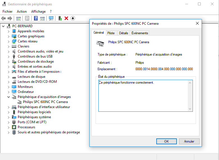Click the red X uninstall device icon
The width and height of the screenshot is (219, 160).
66,18
